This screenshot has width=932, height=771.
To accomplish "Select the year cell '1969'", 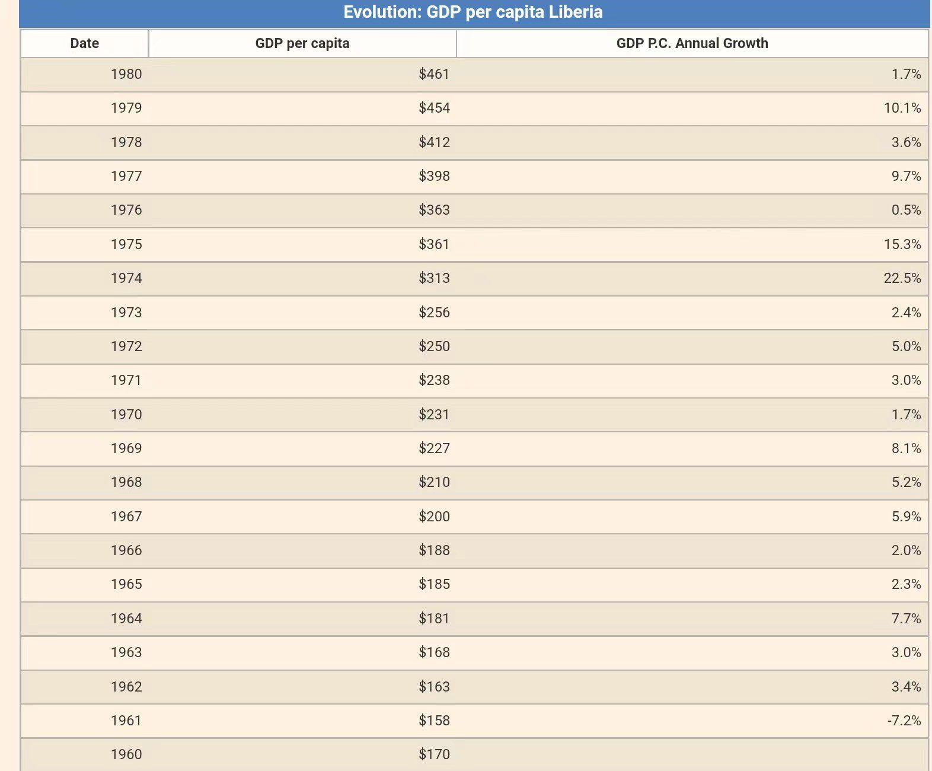I will (126, 448).
